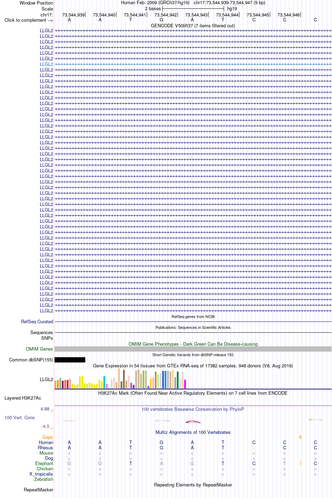
Task: Select the Zebrafish alignment row label
Action: click(44, 479)
